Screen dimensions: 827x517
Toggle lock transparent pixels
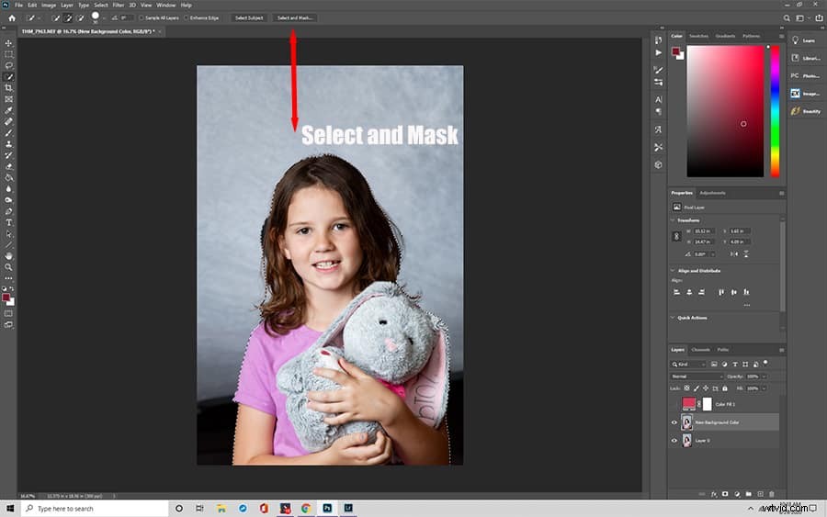[x=686, y=388]
